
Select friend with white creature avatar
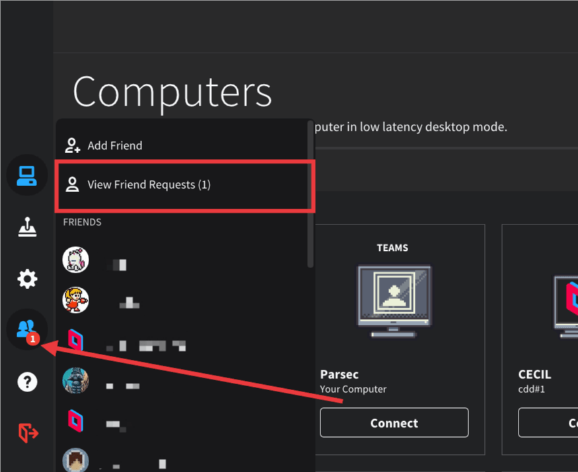(x=75, y=259)
